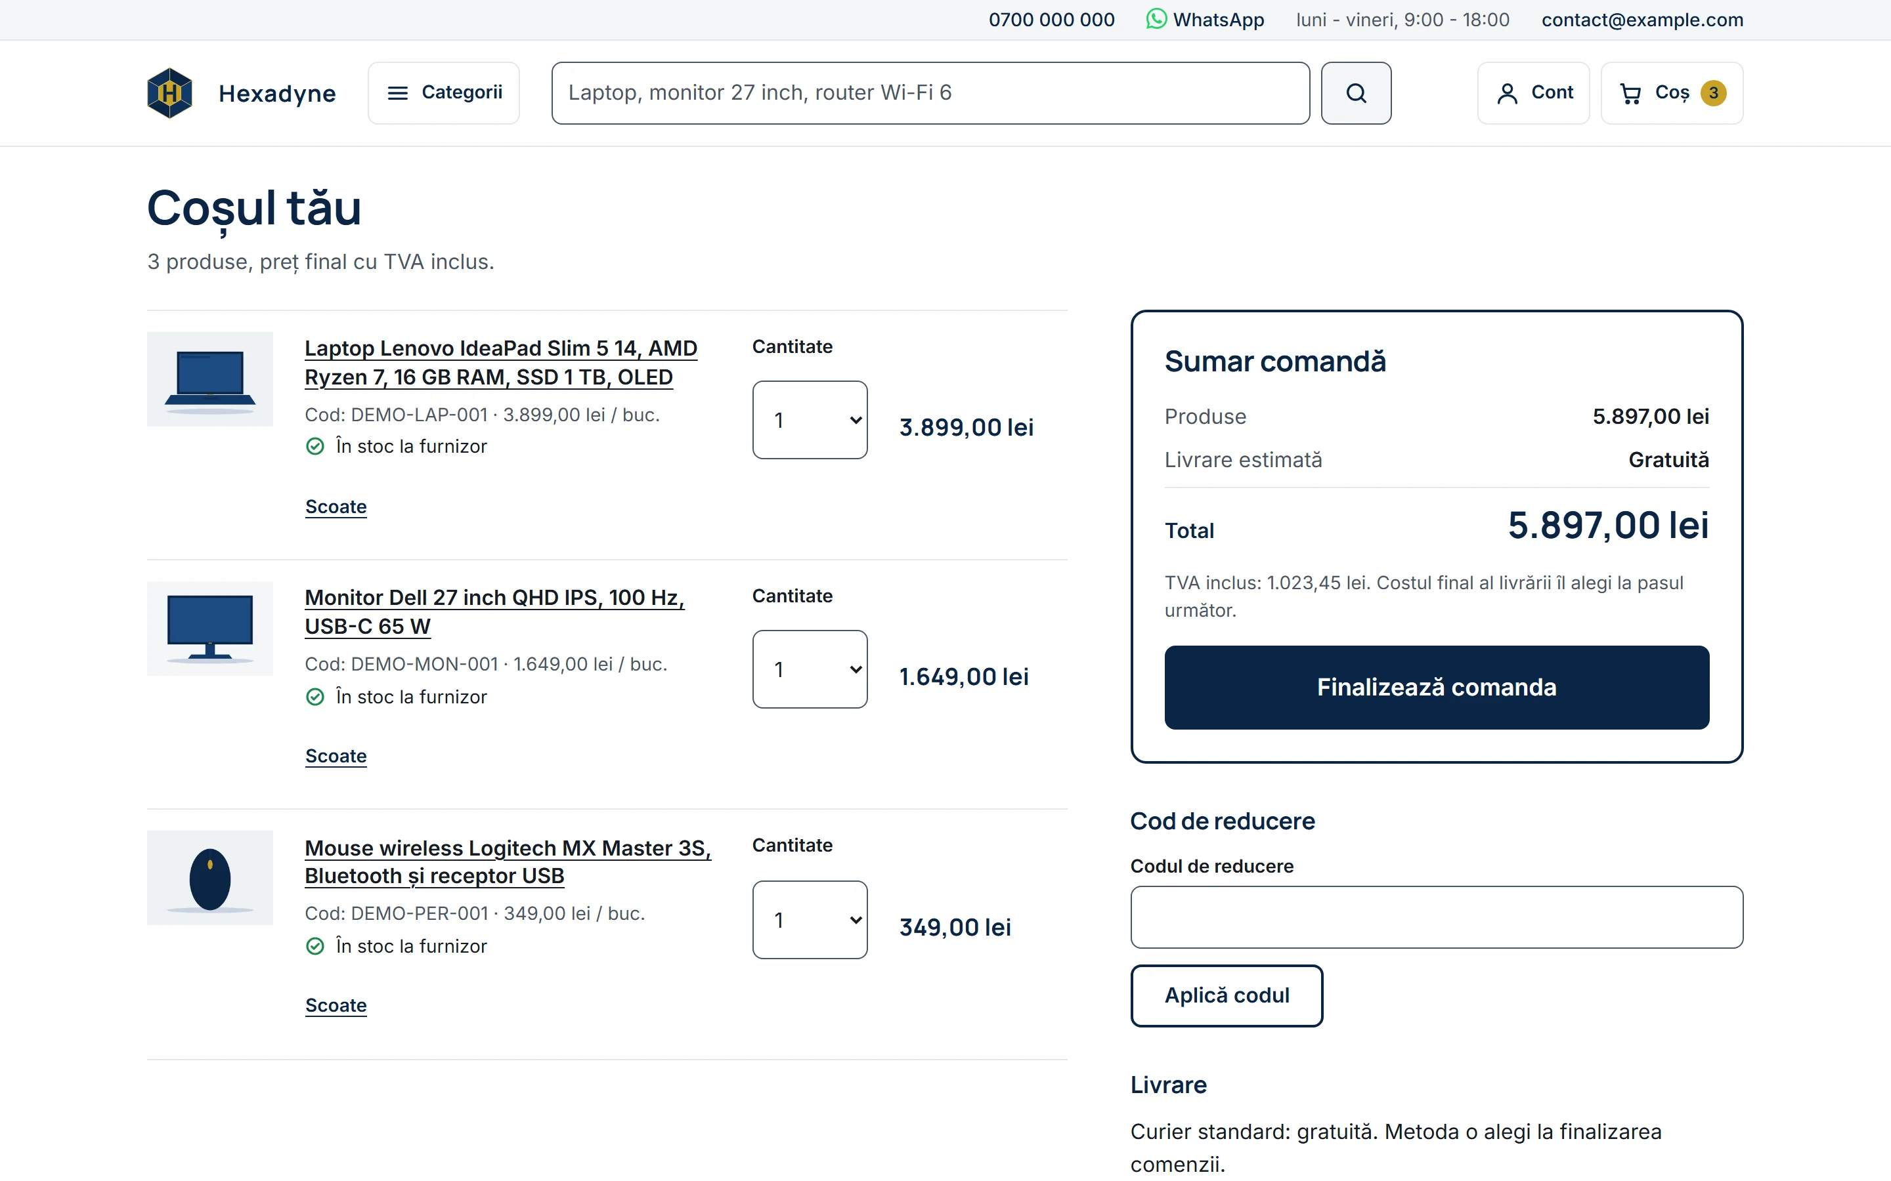The image size is (1891, 1181).
Task: Click the cart badge showing 3
Action: [1713, 93]
